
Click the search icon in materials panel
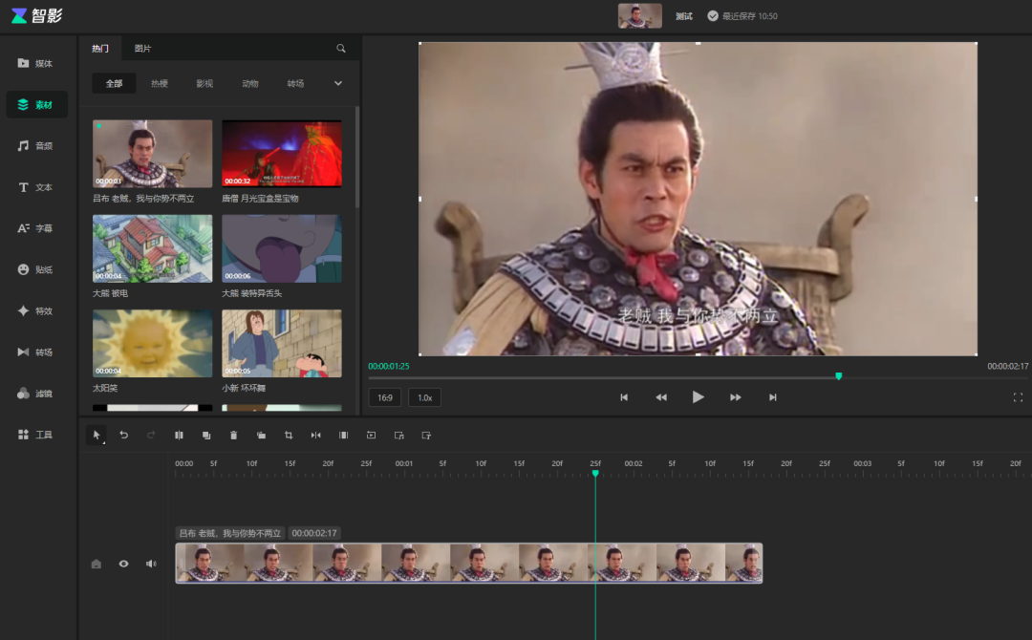(x=341, y=48)
